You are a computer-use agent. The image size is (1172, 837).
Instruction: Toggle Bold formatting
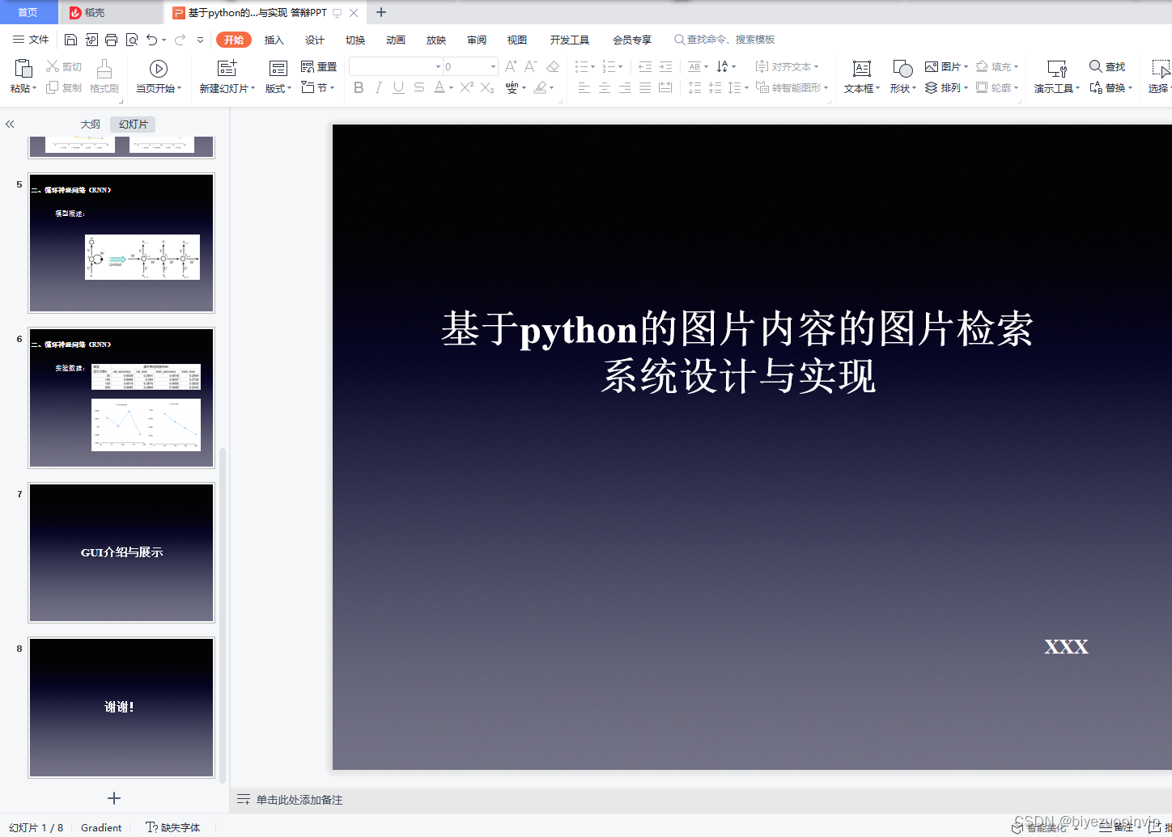point(359,87)
